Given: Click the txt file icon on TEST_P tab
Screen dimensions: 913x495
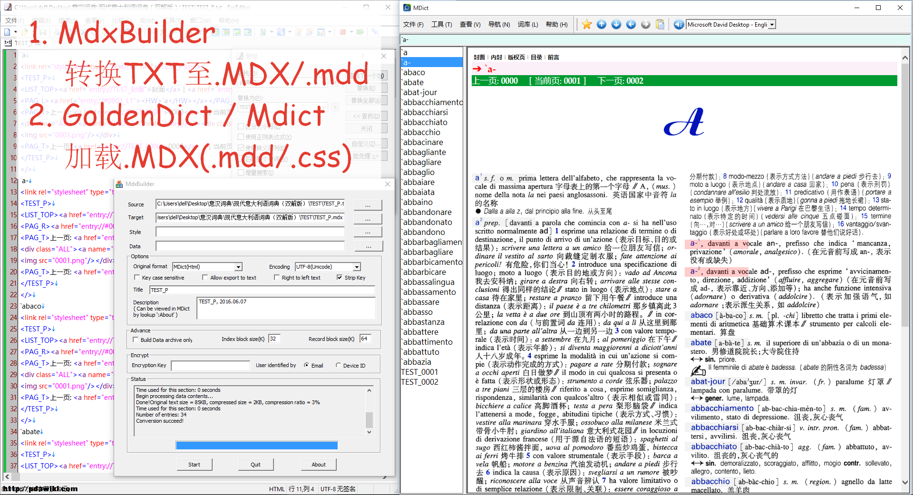Looking at the screenshot, I should pyautogui.click(x=8, y=43).
